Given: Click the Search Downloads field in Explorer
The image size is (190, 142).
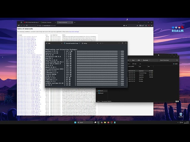Looking at the screenshot, I should pyautogui.click(x=169, y=60).
